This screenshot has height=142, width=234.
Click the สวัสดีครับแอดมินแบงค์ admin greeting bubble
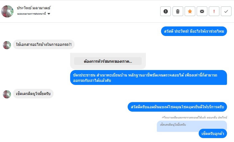(177, 107)
